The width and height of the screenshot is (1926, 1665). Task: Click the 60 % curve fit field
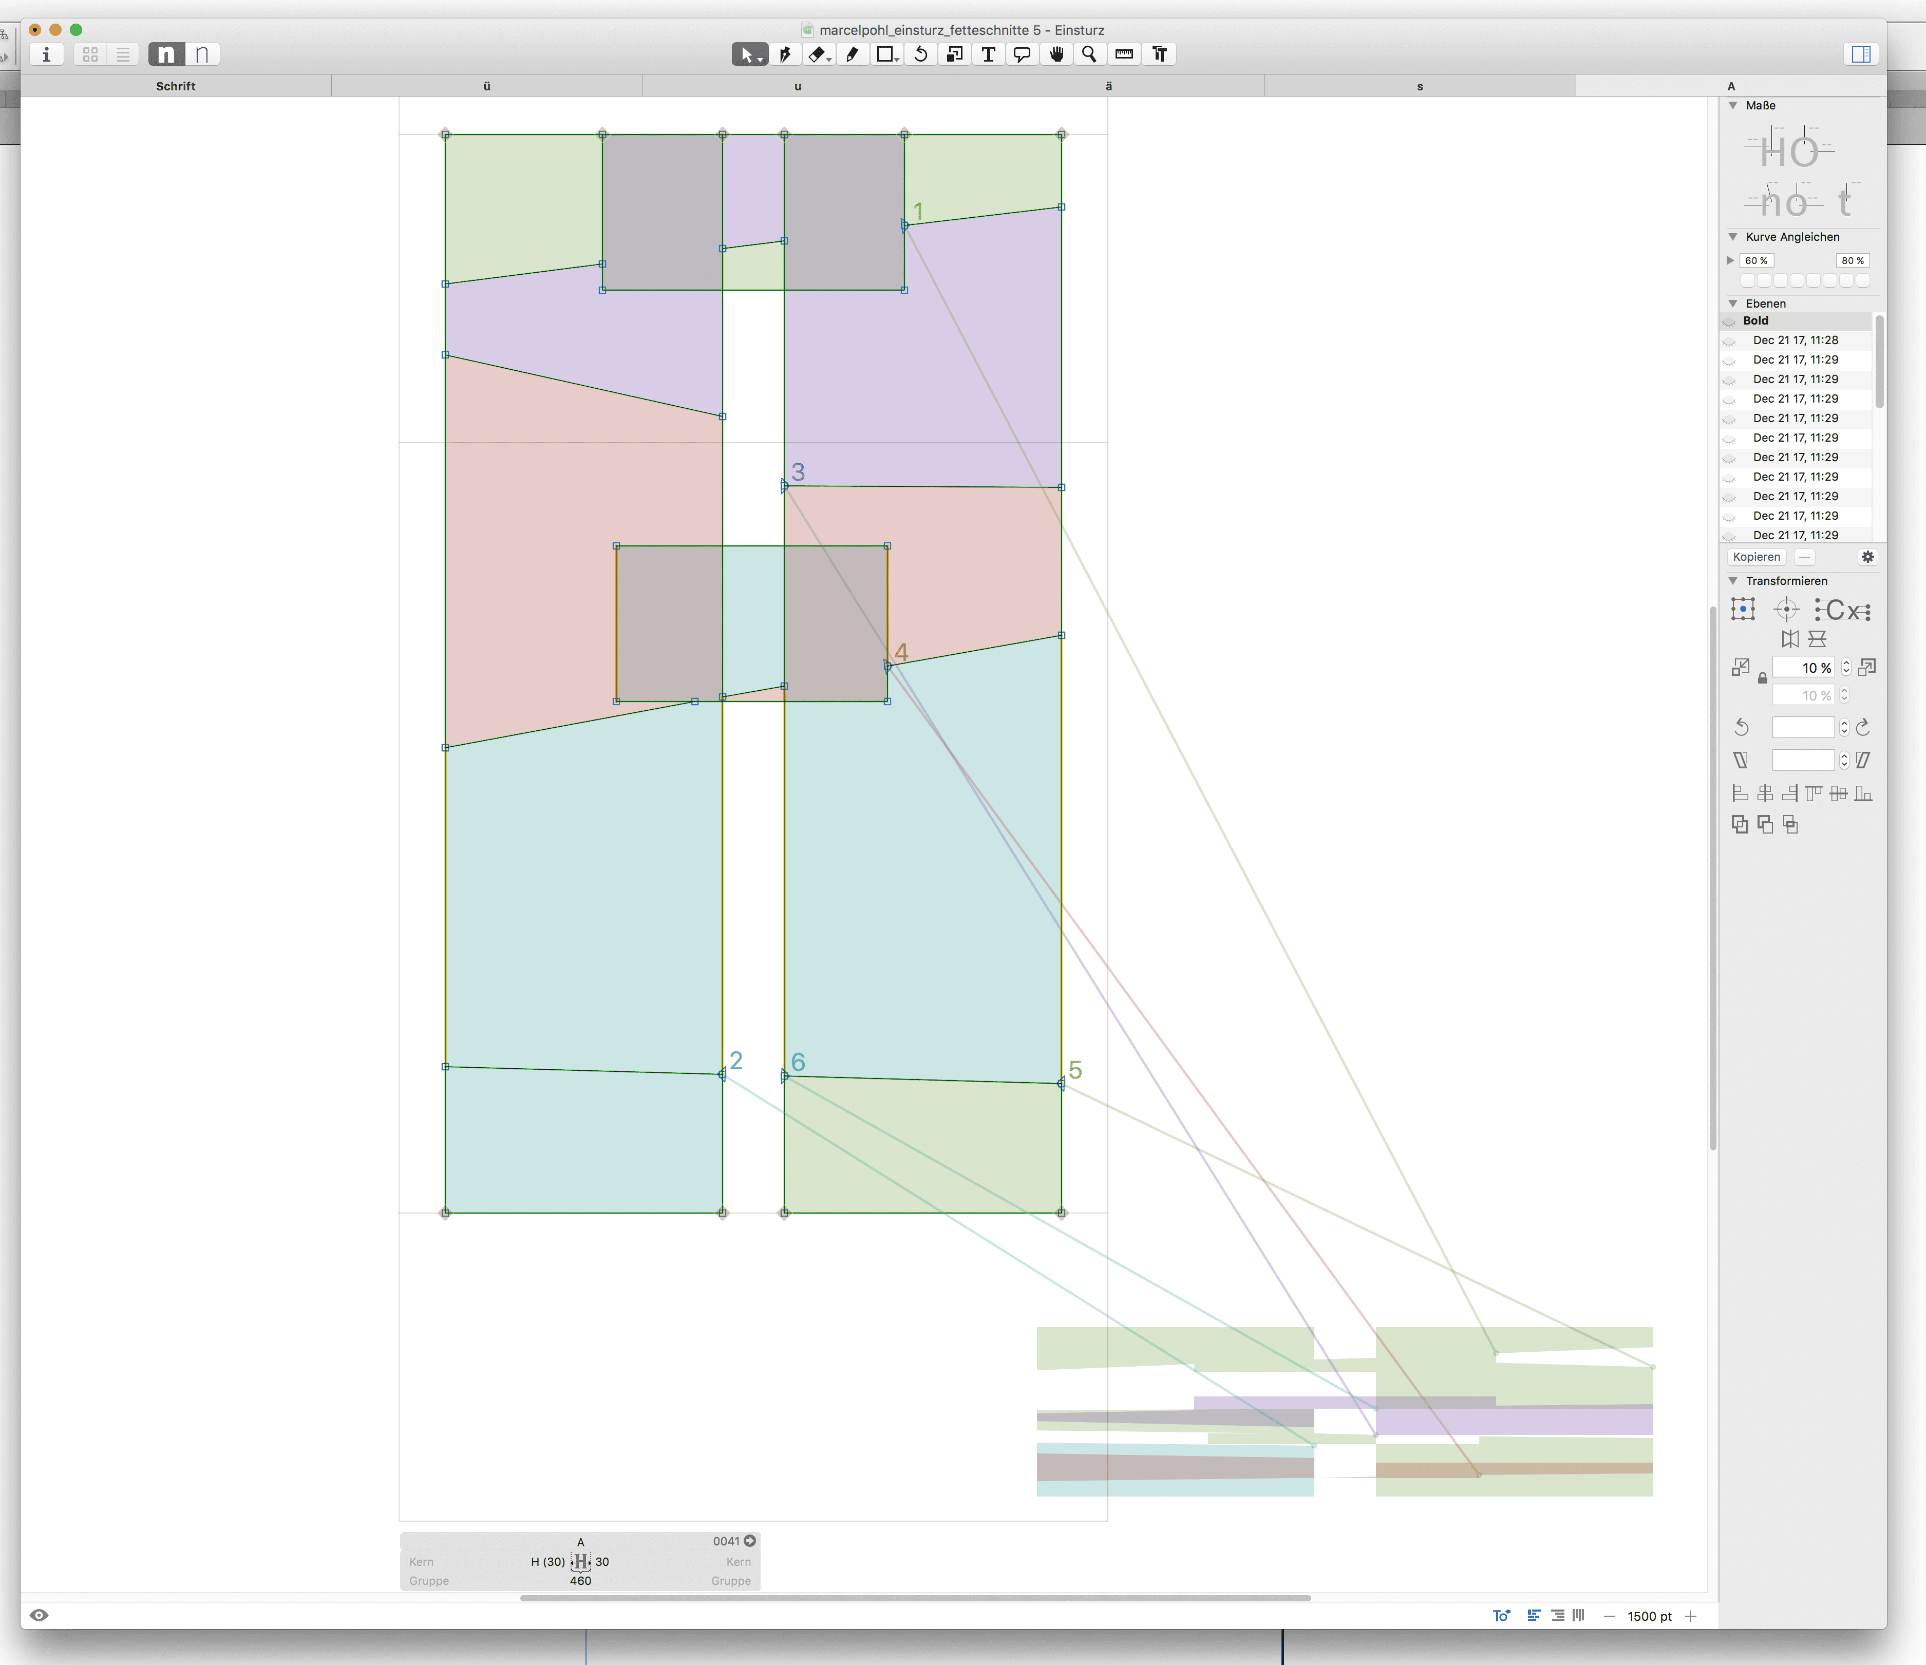click(x=1756, y=260)
